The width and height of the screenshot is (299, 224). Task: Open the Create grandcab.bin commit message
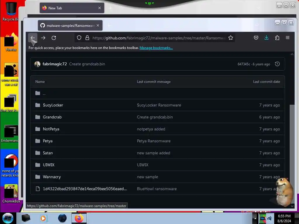click(87, 64)
